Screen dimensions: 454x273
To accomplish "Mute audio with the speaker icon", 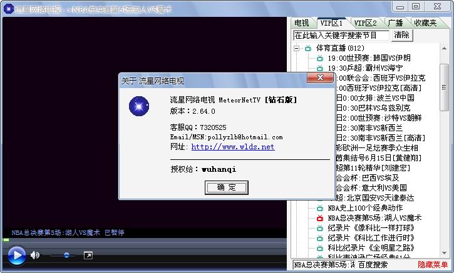I will click(x=35, y=255).
